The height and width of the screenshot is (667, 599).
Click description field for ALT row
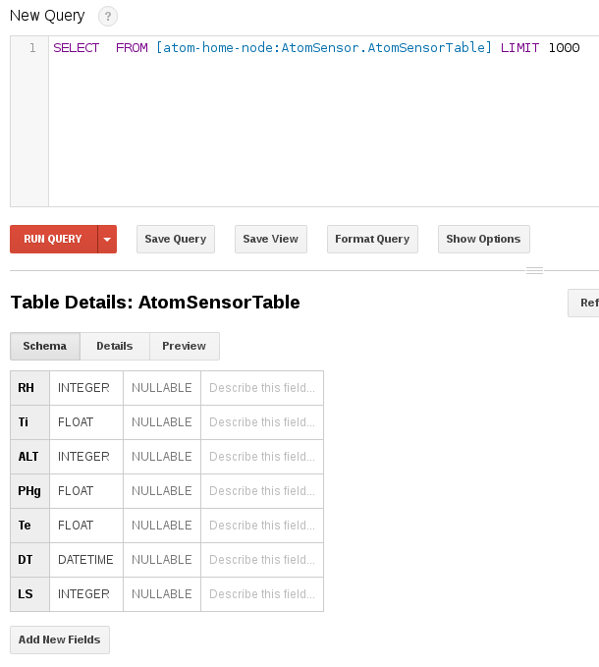[261, 457]
